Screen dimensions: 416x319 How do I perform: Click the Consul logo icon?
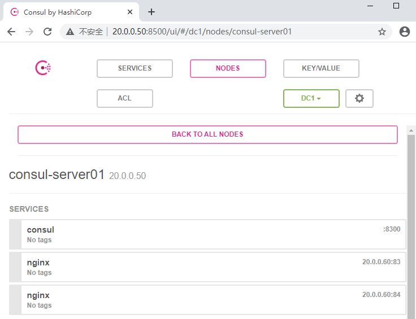click(x=43, y=68)
